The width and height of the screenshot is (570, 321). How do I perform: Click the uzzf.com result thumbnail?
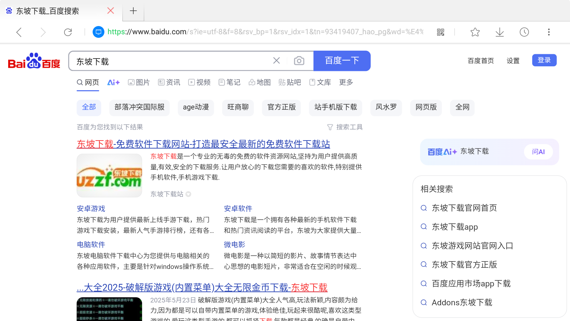click(x=109, y=175)
